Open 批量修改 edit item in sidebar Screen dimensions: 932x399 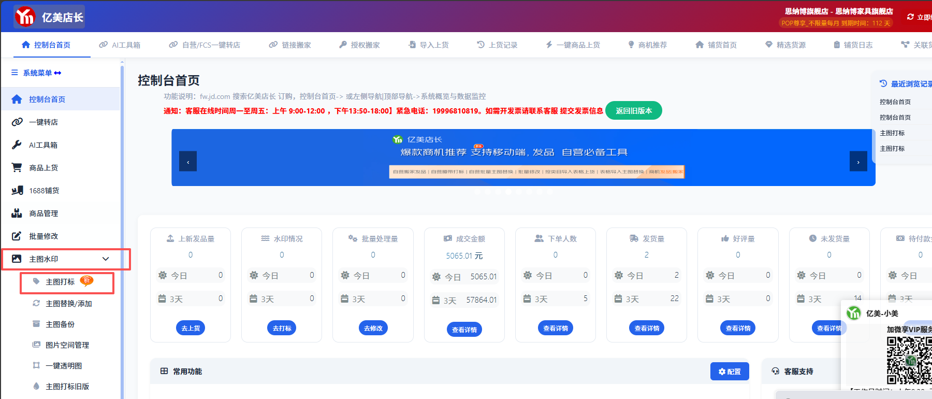tap(43, 236)
